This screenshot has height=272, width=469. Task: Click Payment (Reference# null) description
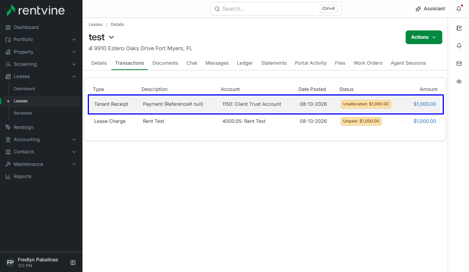(x=173, y=104)
